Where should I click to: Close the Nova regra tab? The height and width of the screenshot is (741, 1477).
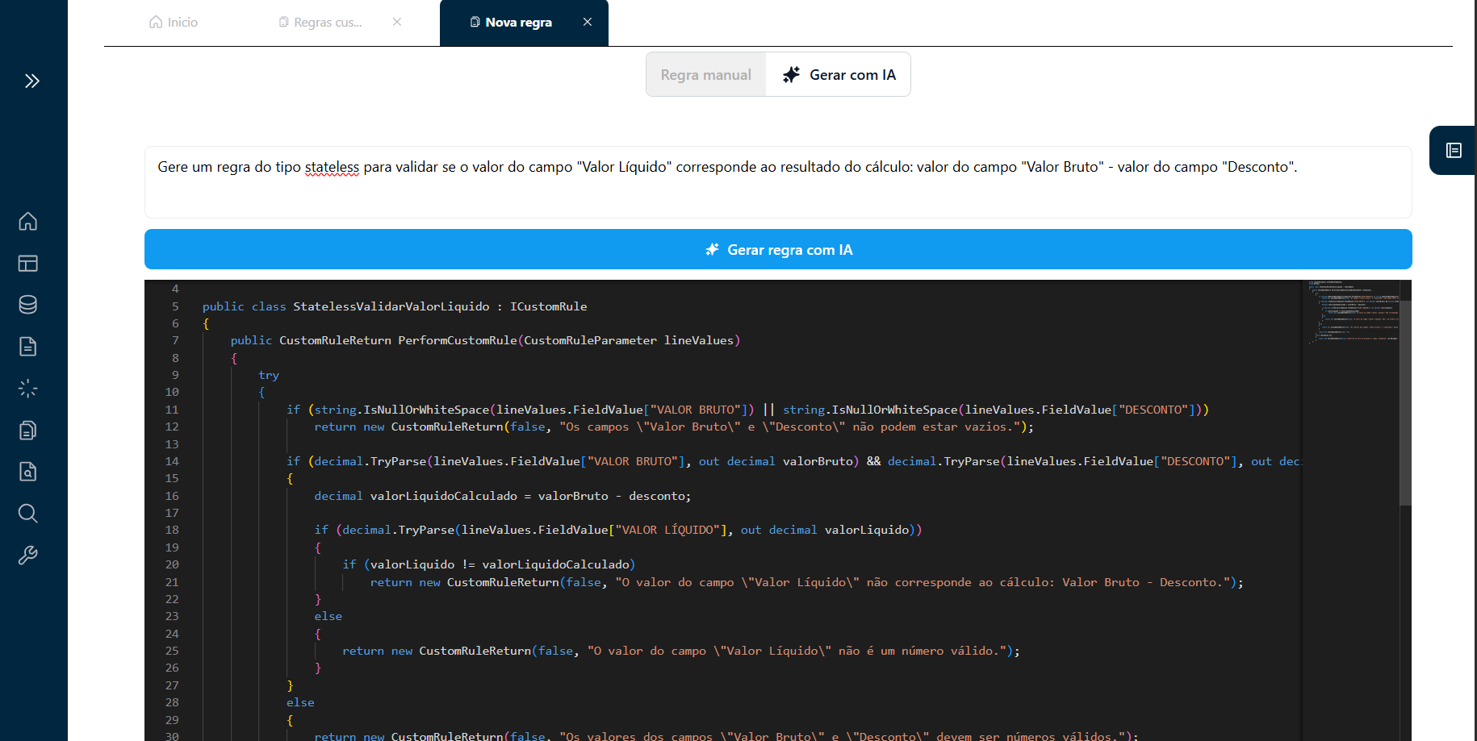point(587,22)
